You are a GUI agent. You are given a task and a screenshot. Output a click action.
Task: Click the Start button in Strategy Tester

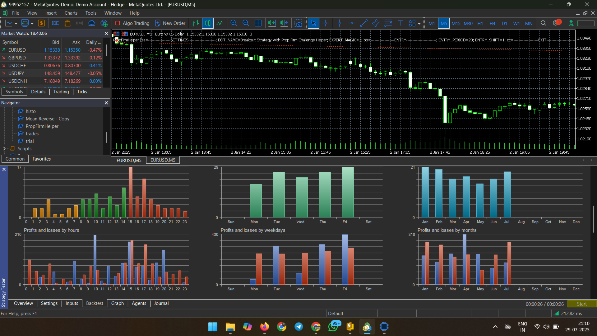(x=582, y=304)
